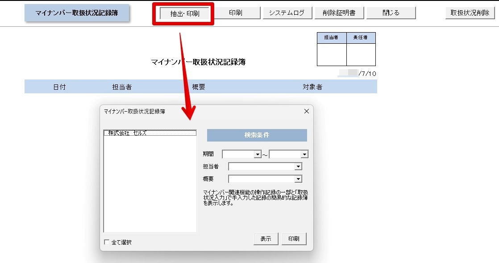The width and height of the screenshot is (499, 263).
Task: Click the dialog's 印刷 button
Action: (294, 239)
